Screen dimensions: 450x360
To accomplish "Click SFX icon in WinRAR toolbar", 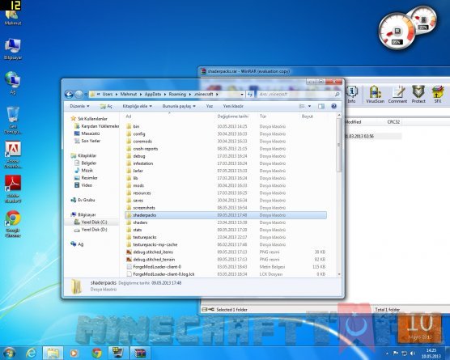I will (438, 95).
